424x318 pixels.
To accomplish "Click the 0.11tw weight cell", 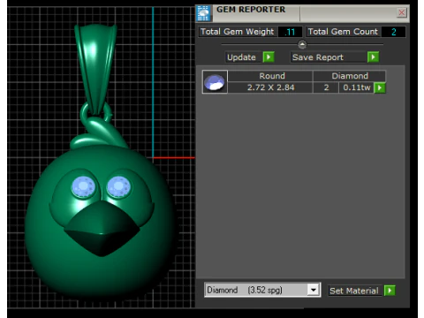I will click(x=356, y=87).
